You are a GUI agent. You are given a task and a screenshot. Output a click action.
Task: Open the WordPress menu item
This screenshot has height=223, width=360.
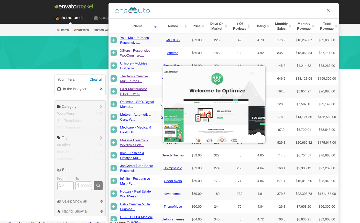pos(81,30)
